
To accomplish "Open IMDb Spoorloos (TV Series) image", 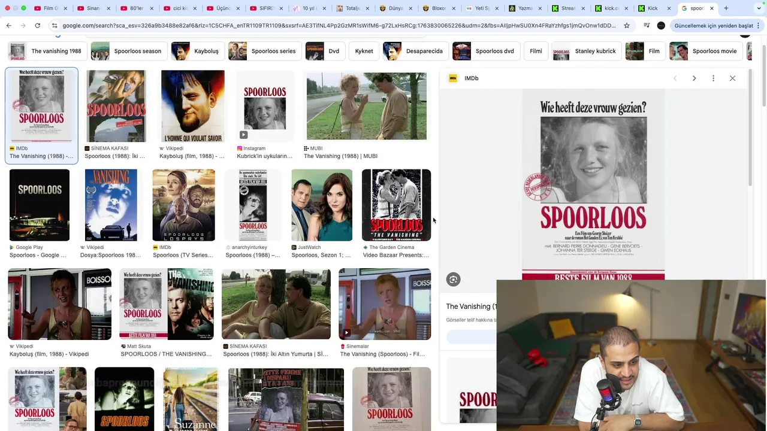I will pos(183,205).
